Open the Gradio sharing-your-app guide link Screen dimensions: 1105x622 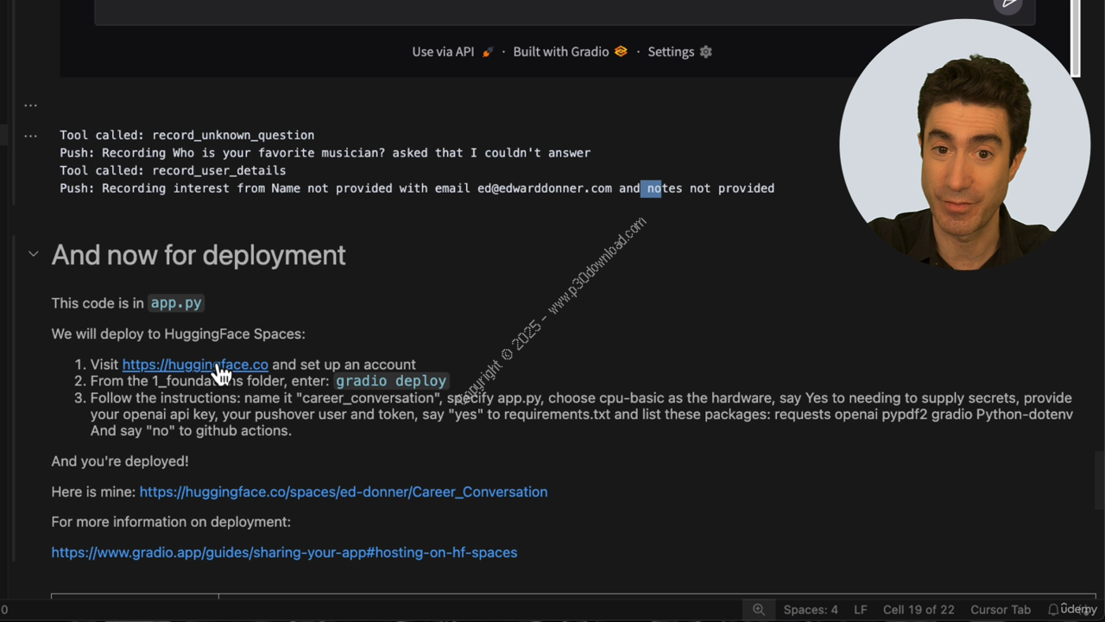(x=284, y=552)
